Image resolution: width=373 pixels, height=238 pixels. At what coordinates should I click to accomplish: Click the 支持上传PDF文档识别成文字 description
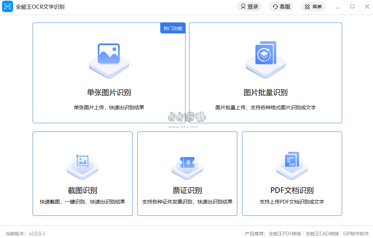[291, 202]
